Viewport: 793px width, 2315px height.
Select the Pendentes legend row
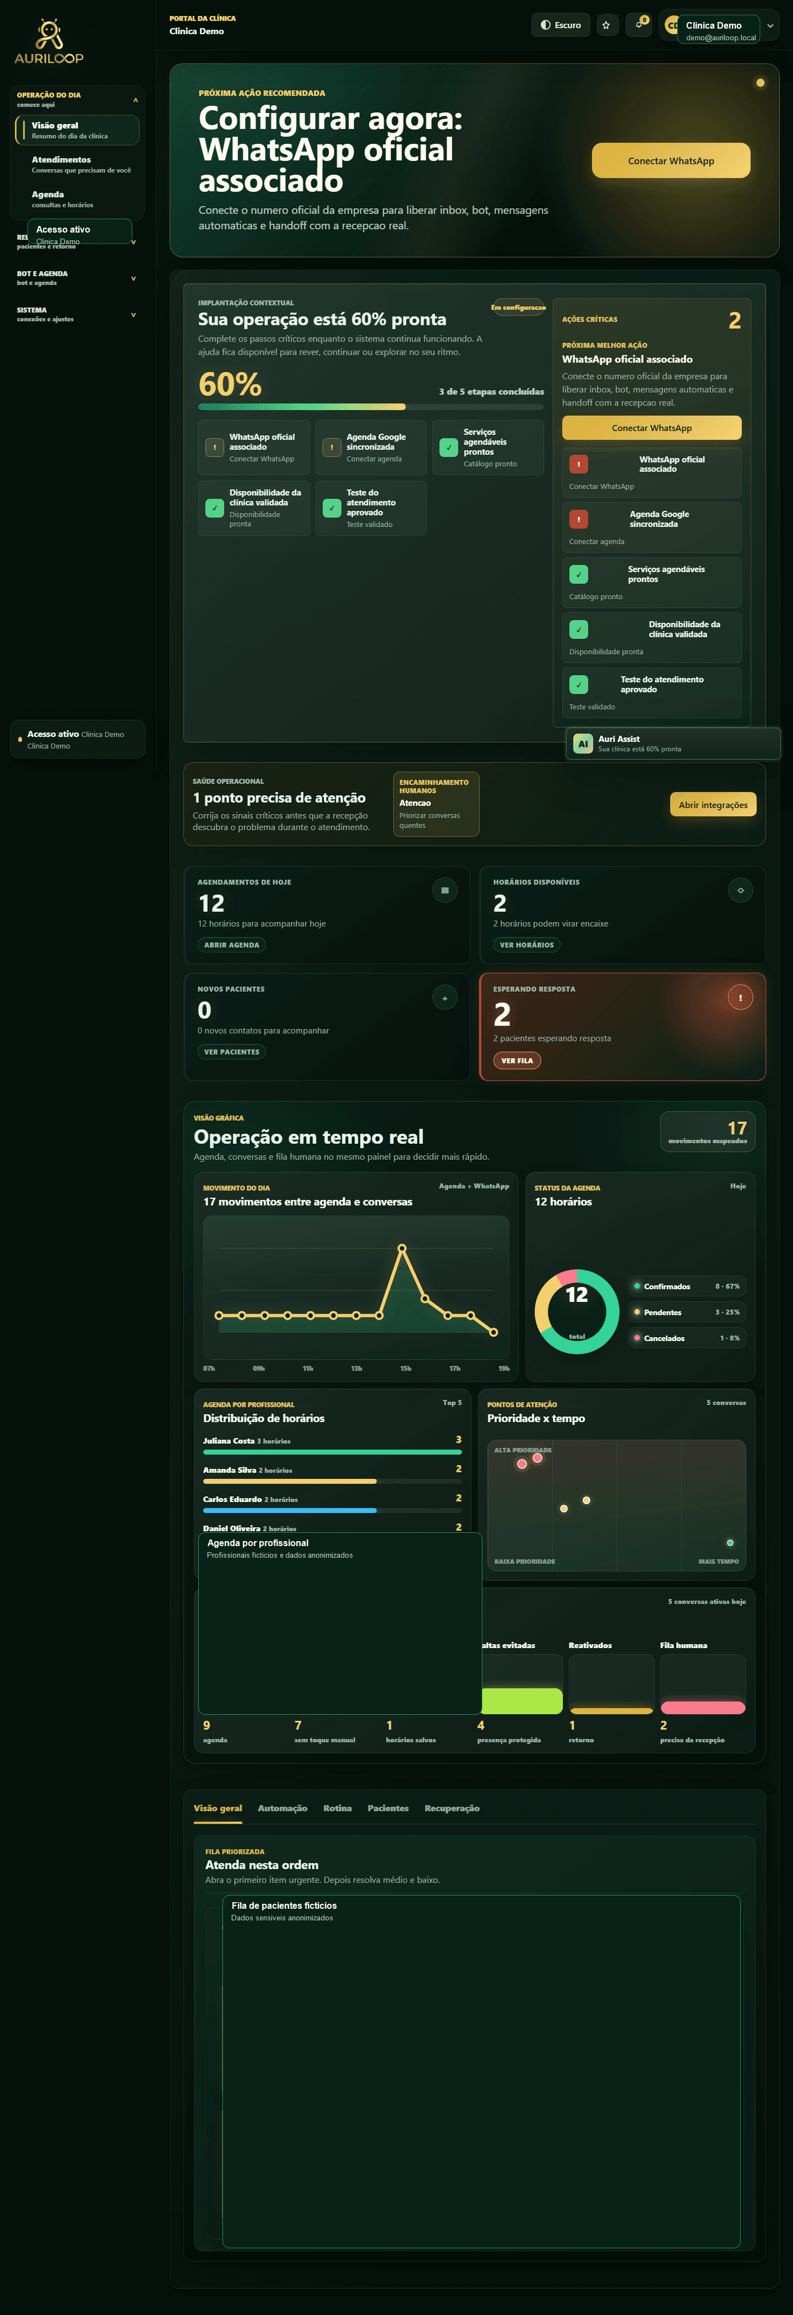[x=687, y=1312]
